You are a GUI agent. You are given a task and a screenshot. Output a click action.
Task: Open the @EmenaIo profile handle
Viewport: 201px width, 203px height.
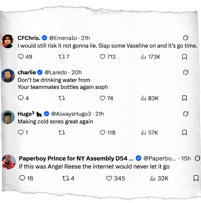[x=63, y=38]
